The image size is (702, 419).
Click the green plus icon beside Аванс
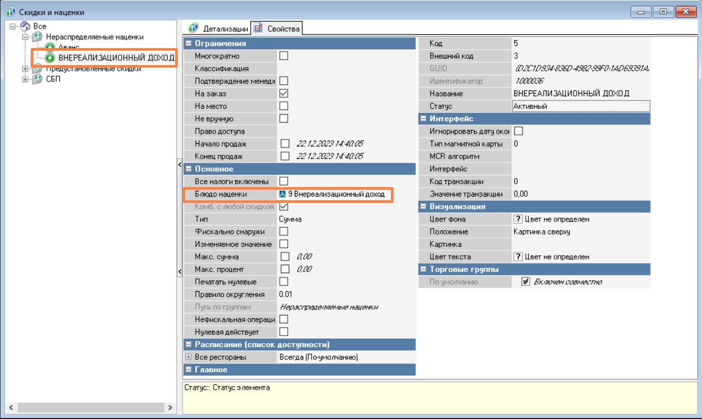[50, 47]
